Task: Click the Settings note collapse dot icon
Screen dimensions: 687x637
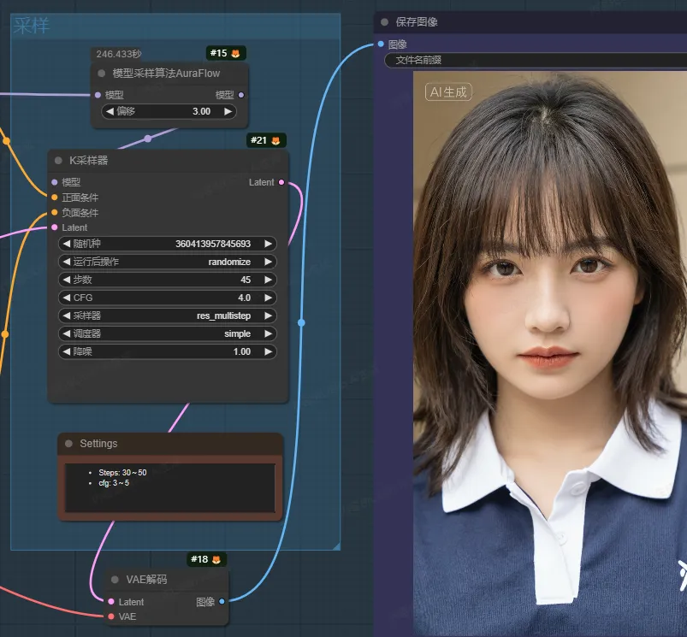Action: (x=68, y=444)
